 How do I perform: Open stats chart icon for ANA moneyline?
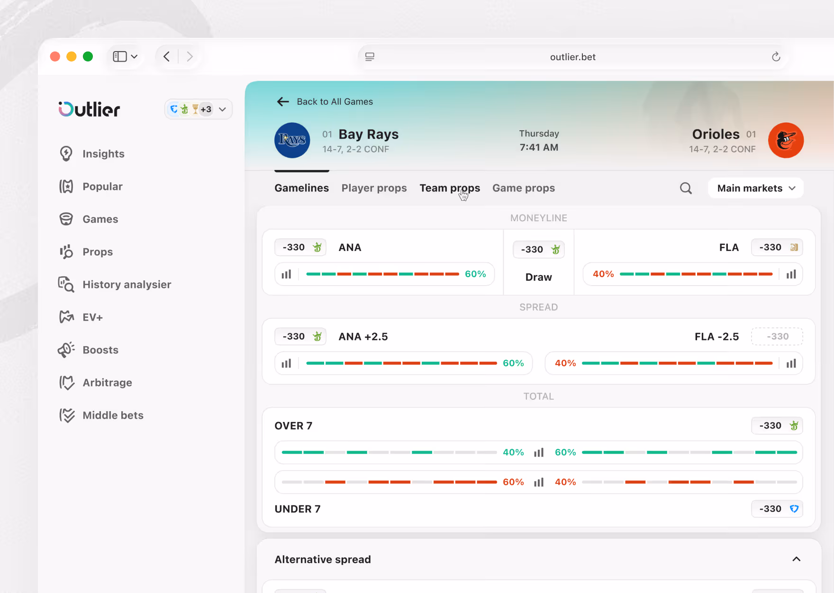pos(286,274)
